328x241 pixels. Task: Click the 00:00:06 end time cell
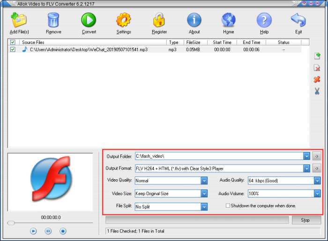coord(251,50)
